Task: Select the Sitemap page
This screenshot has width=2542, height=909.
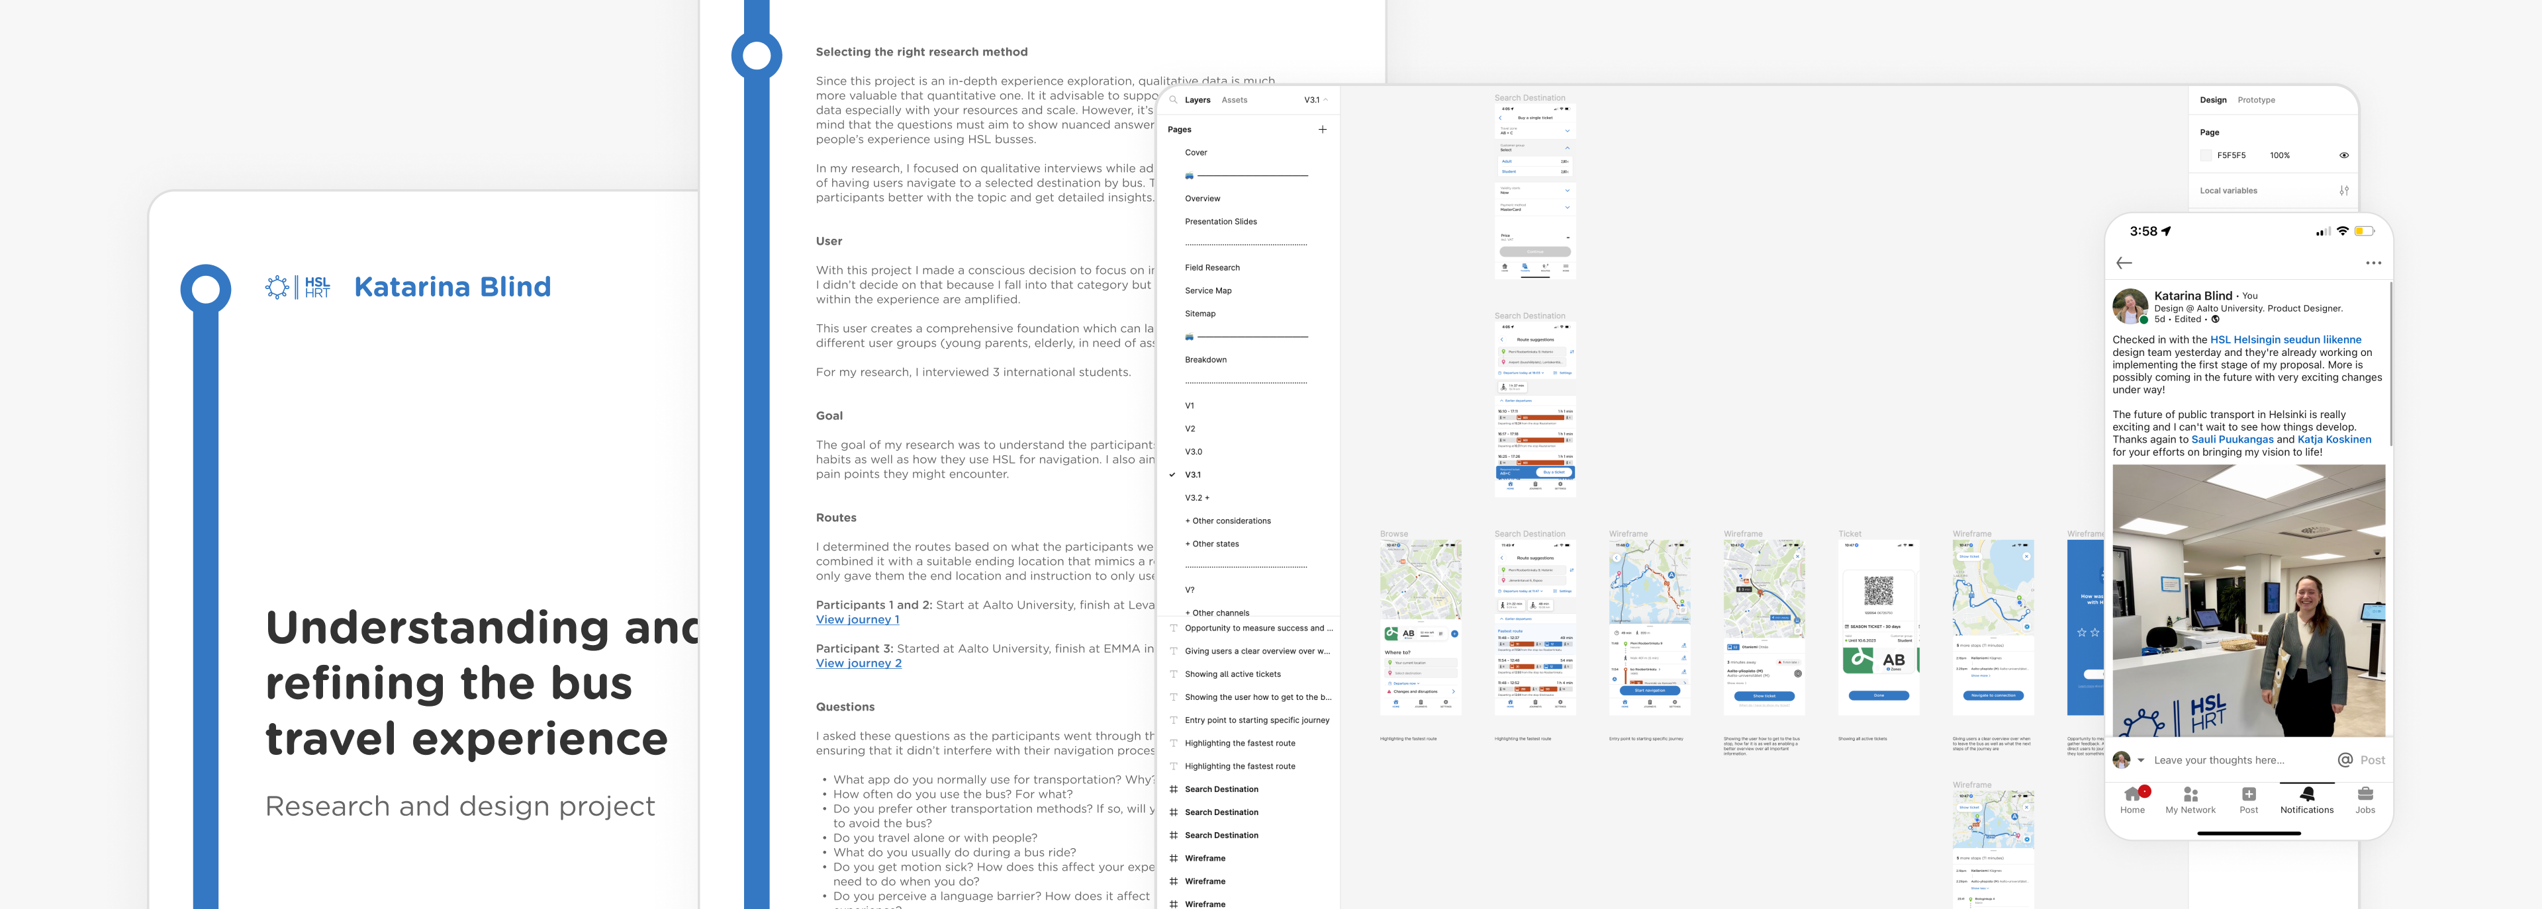Action: 1200,314
